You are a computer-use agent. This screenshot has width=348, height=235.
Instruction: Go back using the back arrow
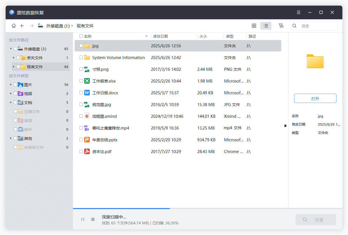(x=22, y=25)
